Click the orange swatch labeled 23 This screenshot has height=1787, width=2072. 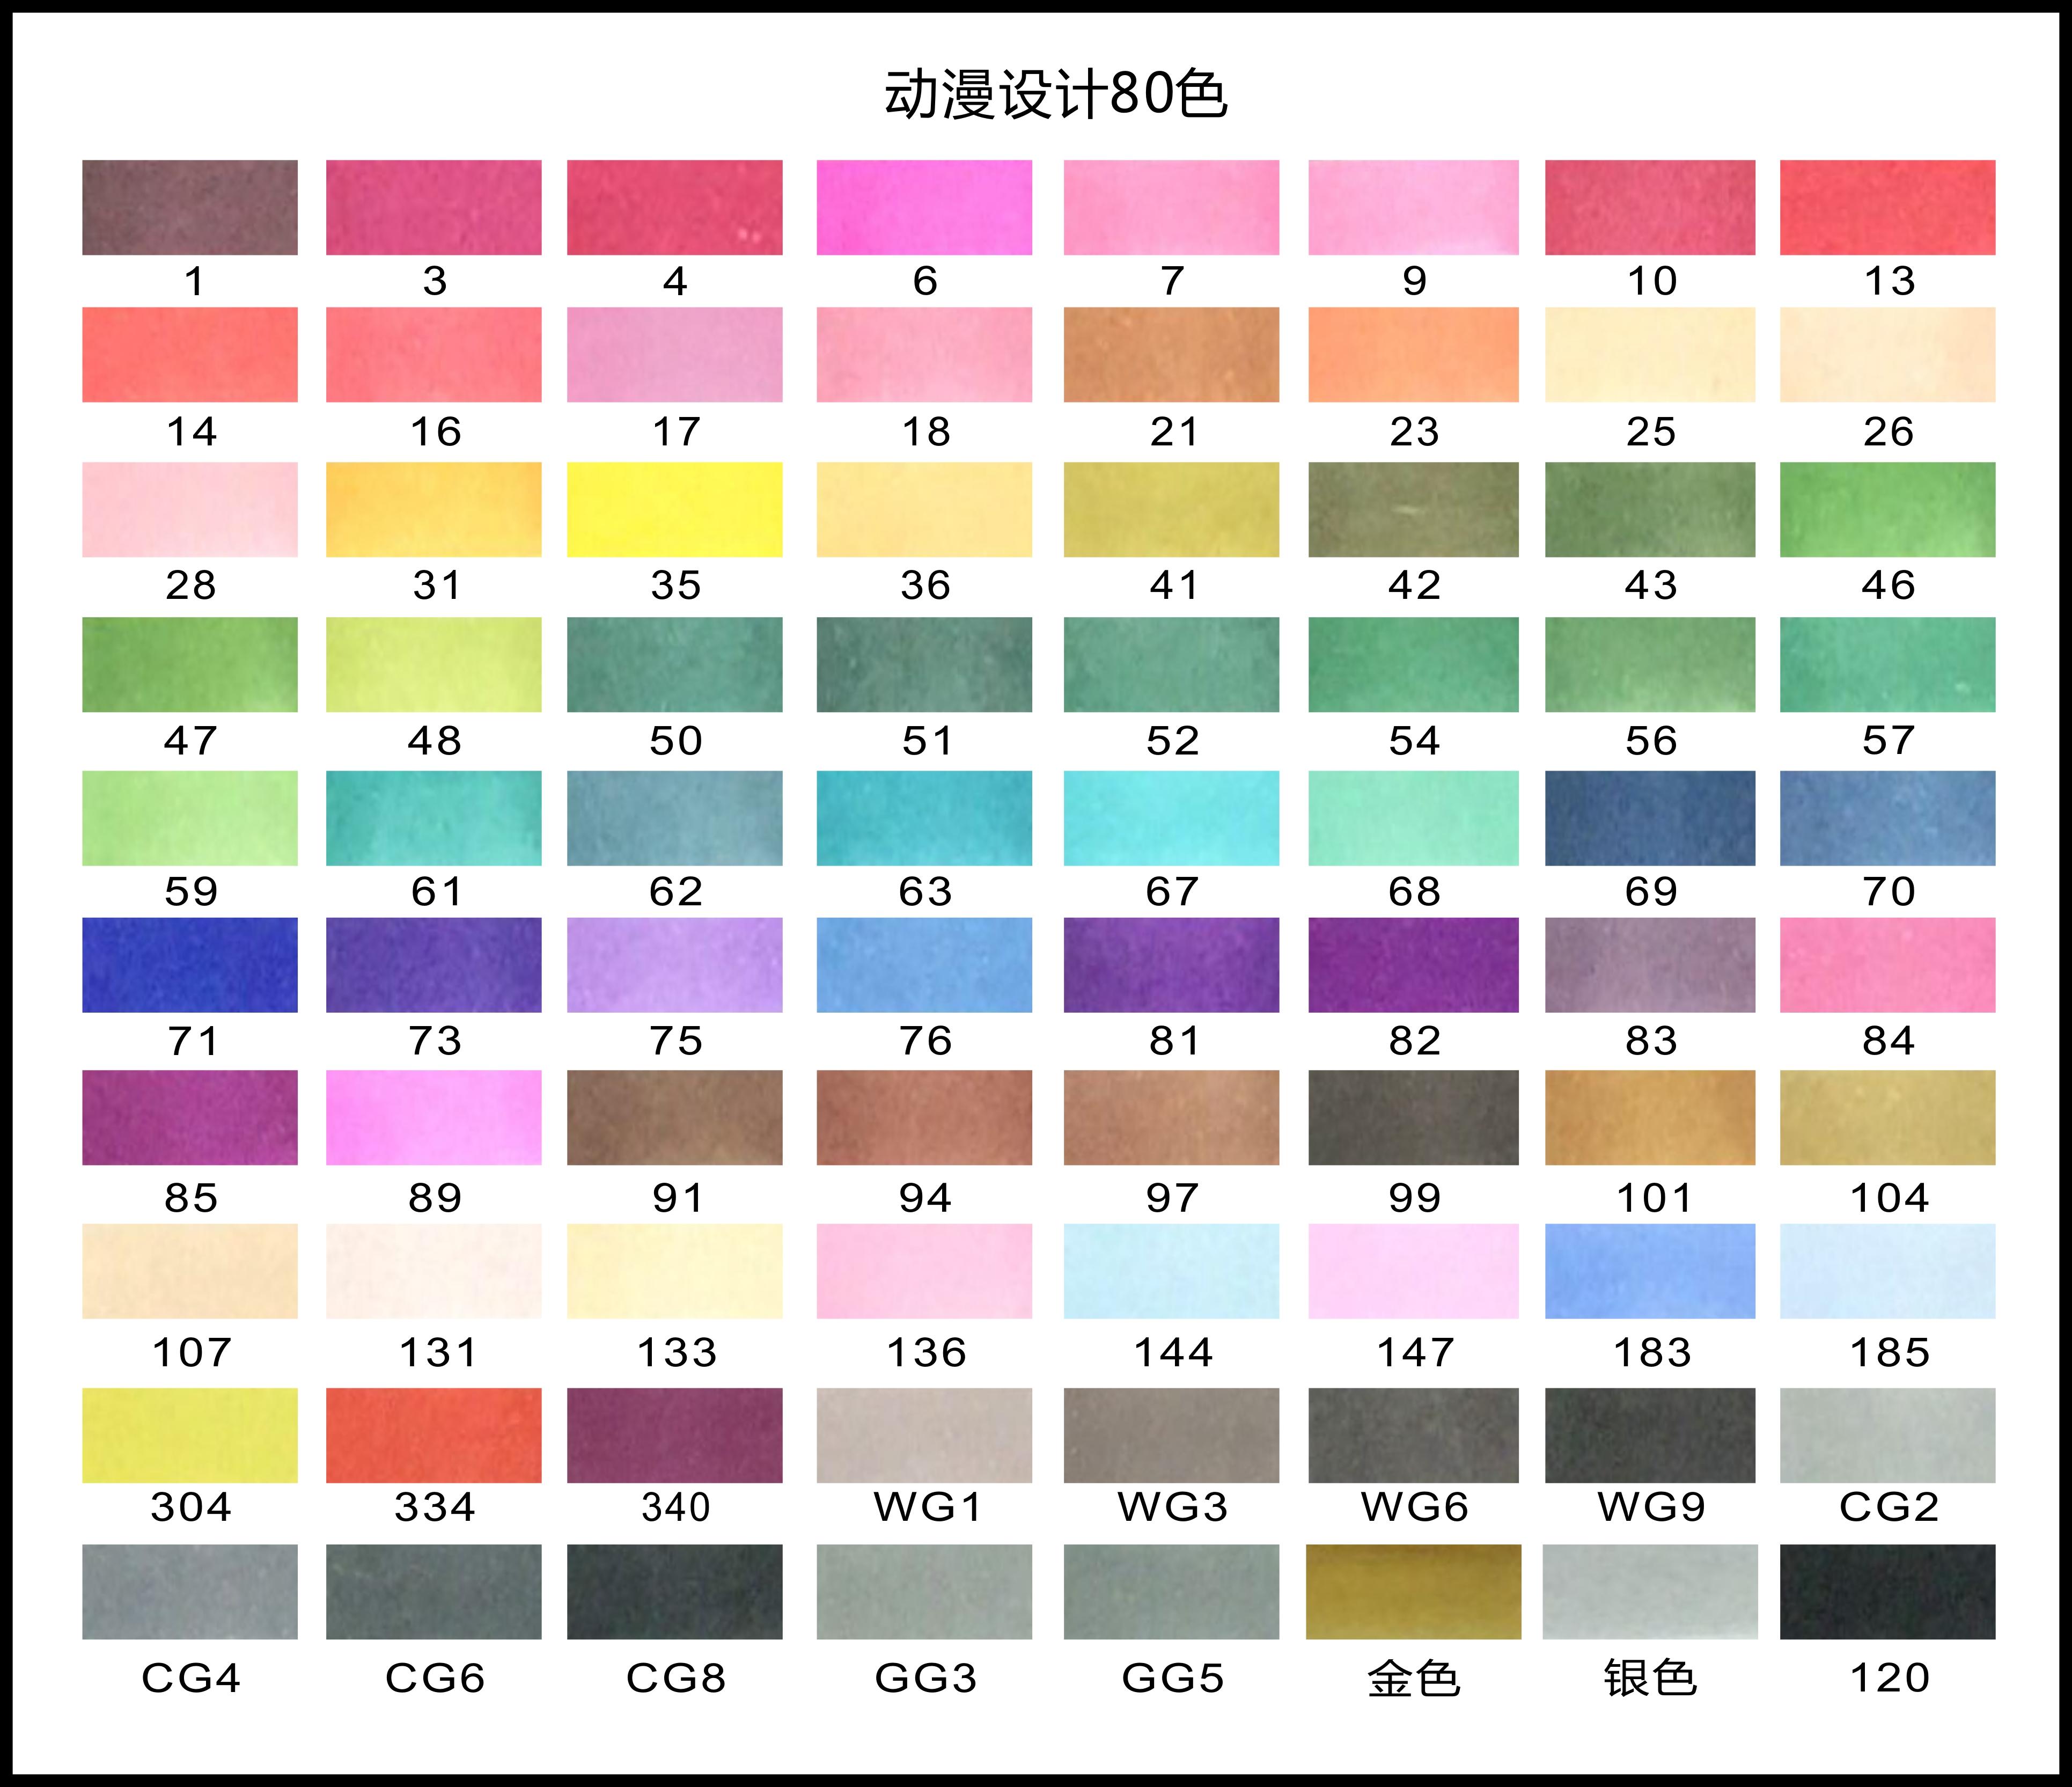coord(1413,354)
